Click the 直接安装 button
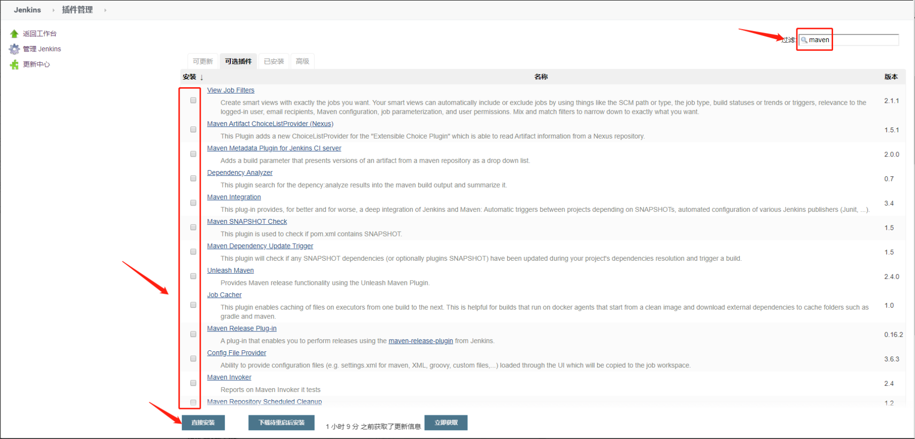The height and width of the screenshot is (439, 915). click(203, 423)
